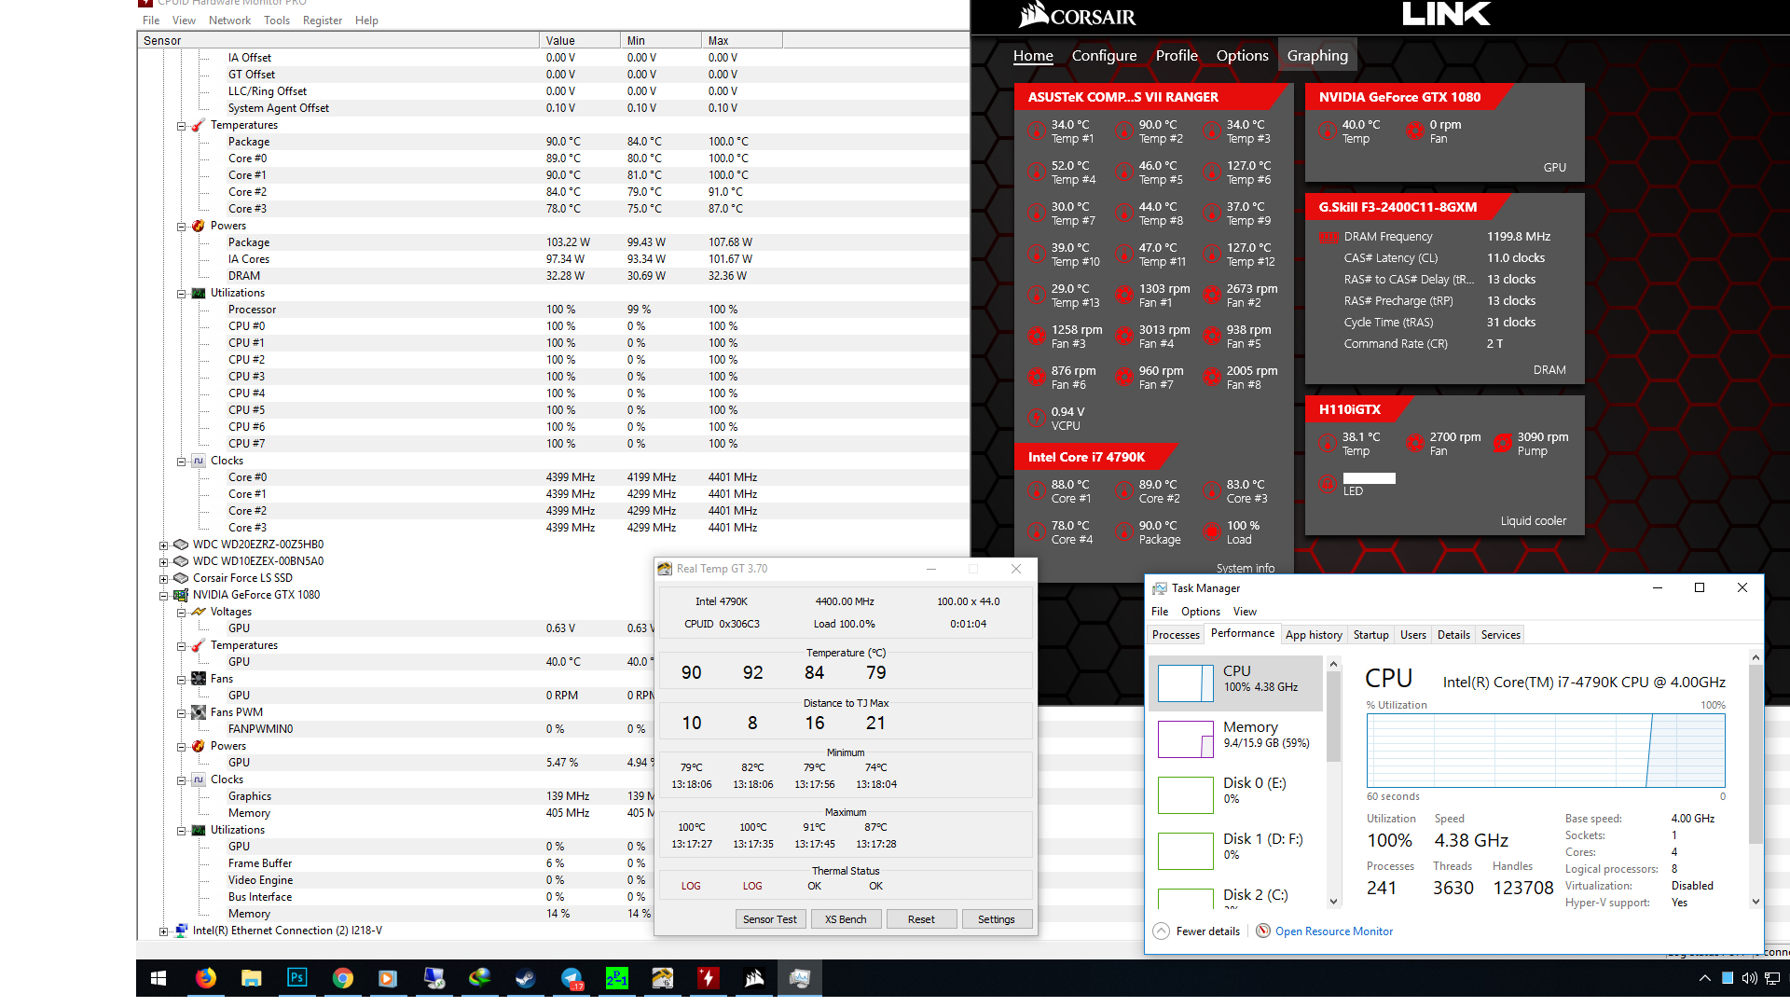The height and width of the screenshot is (1007, 1790).
Task: Collapse the GPU Fans PWM group
Action: pos(182,713)
